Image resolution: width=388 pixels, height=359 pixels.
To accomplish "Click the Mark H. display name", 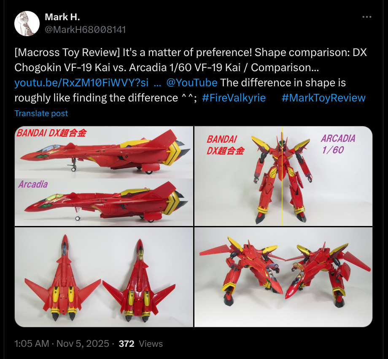I will 62,17.
